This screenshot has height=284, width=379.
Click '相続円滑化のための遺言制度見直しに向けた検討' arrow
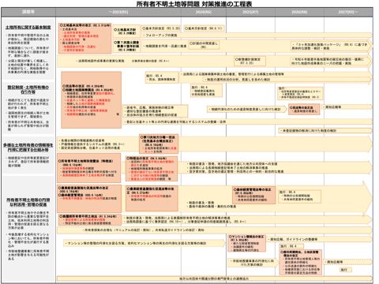pyautogui.click(x=247, y=109)
